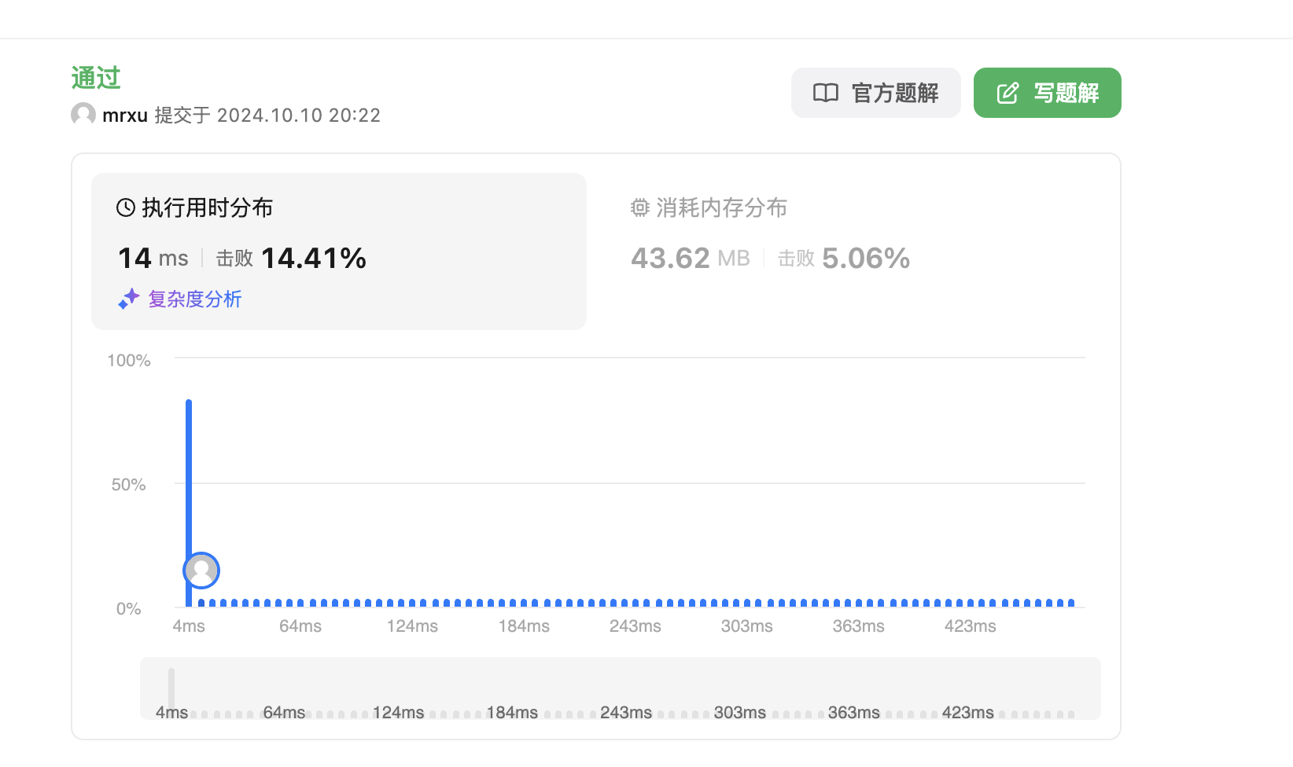
Task: Click the tall blue bar at 4ms
Action: tap(189, 503)
